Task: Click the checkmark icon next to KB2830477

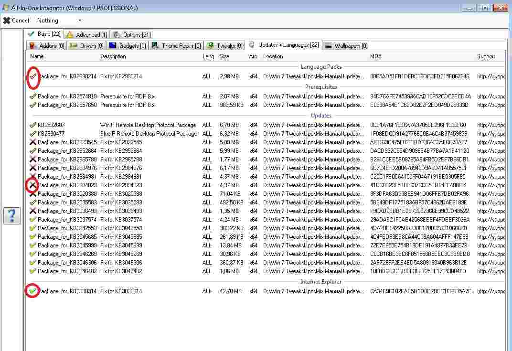Action: [x=32, y=134]
